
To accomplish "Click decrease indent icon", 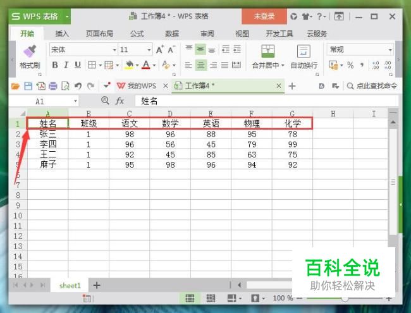I will click(x=226, y=49).
